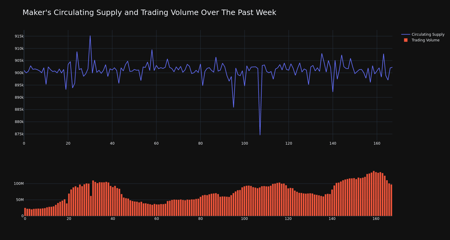
Task: Click the chart title about Maker's supply
Action: 149,13
